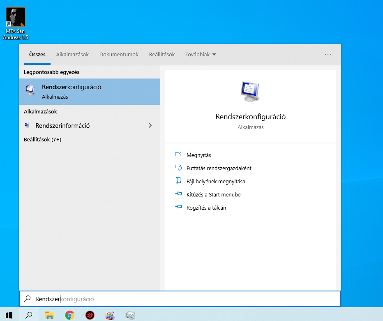Screen dimensions: 383x321
Task: Choose Kitűzés a Start menübe
Action: coord(213,195)
